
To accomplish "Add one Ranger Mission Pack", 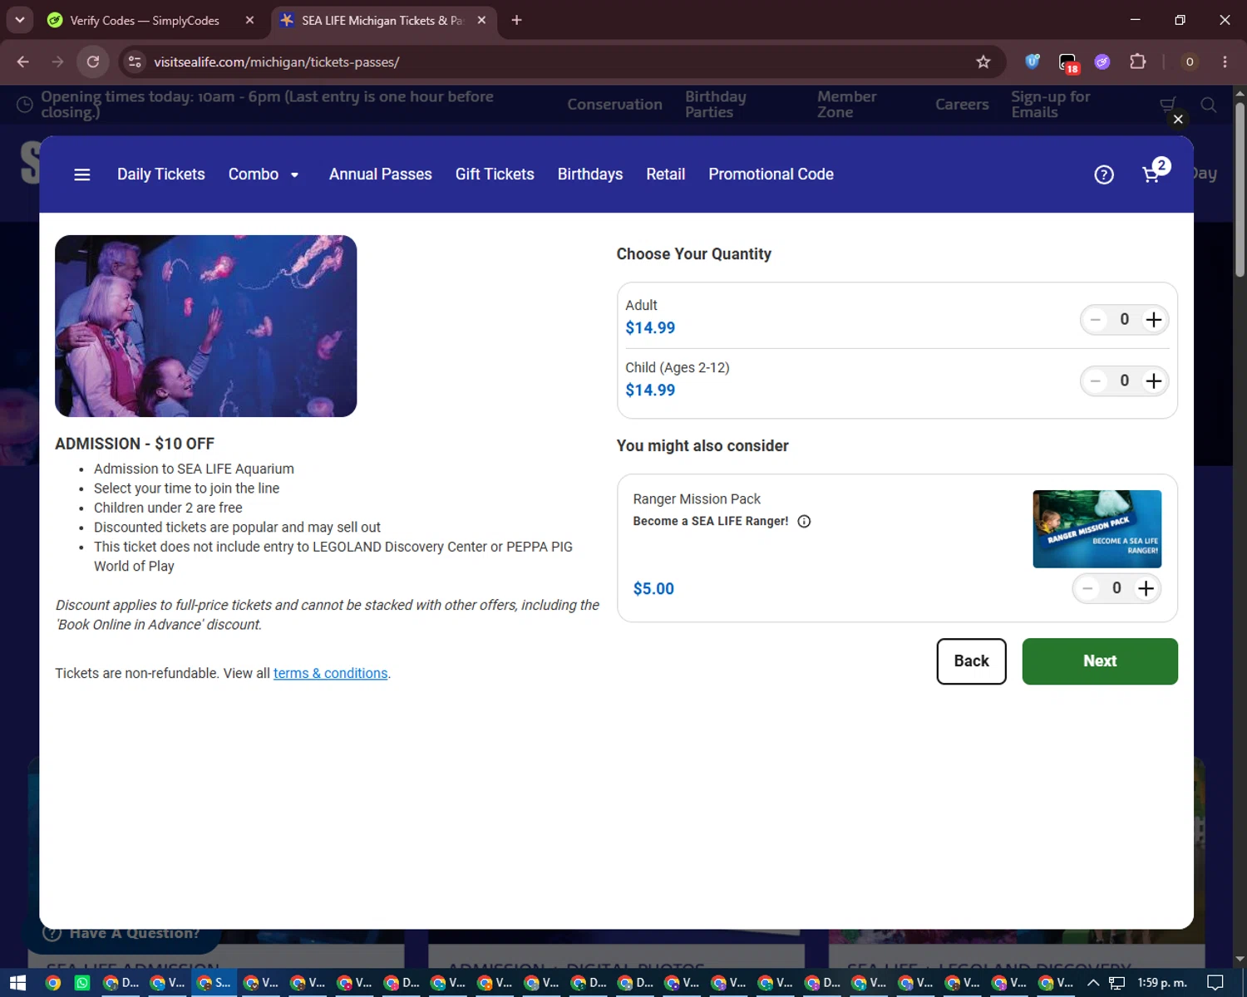I will tap(1146, 588).
